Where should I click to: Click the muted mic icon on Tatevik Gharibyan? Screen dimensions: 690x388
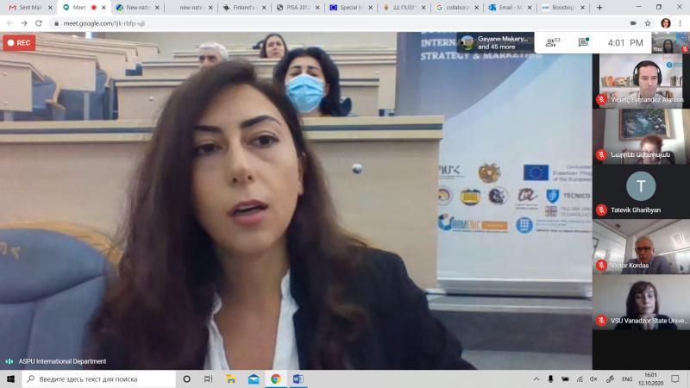point(601,210)
